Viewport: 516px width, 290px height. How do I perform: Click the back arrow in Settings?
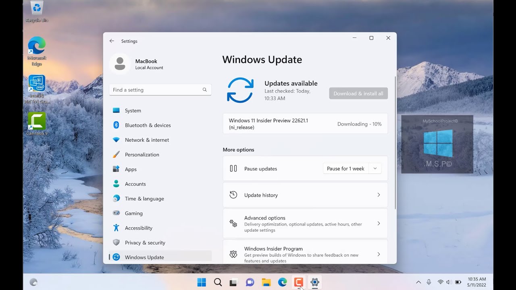pyautogui.click(x=112, y=41)
